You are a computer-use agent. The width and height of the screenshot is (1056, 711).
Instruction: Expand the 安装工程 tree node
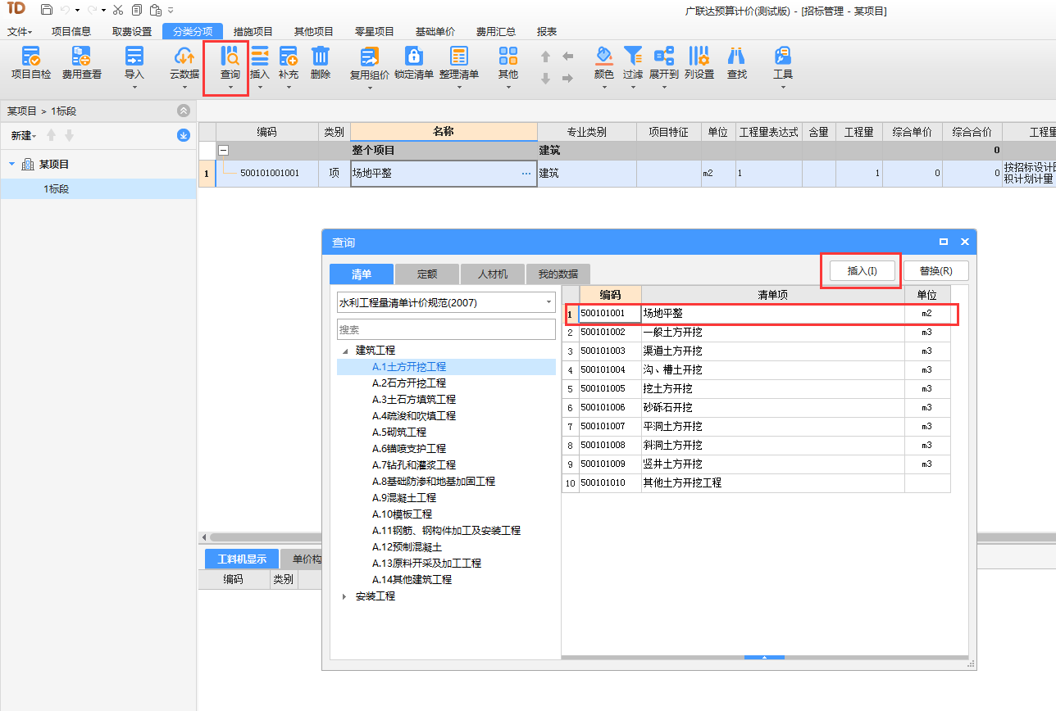344,596
